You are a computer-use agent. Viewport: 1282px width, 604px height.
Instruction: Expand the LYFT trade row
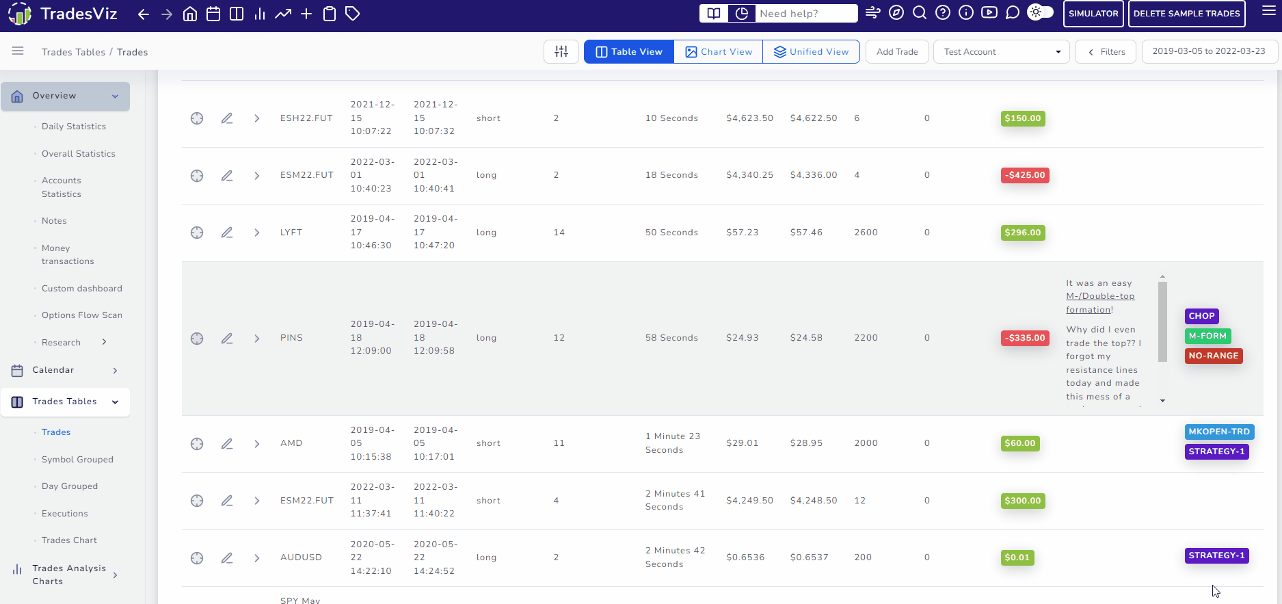click(x=257, y=233)
